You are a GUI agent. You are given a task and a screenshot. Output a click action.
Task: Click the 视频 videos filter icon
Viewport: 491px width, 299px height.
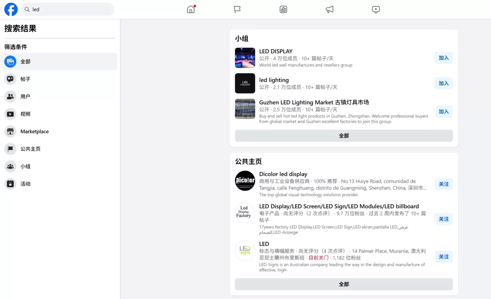10,114
